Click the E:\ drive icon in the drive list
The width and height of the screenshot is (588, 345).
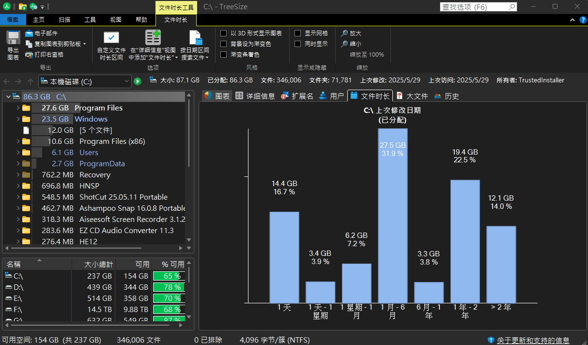[8, 298]
